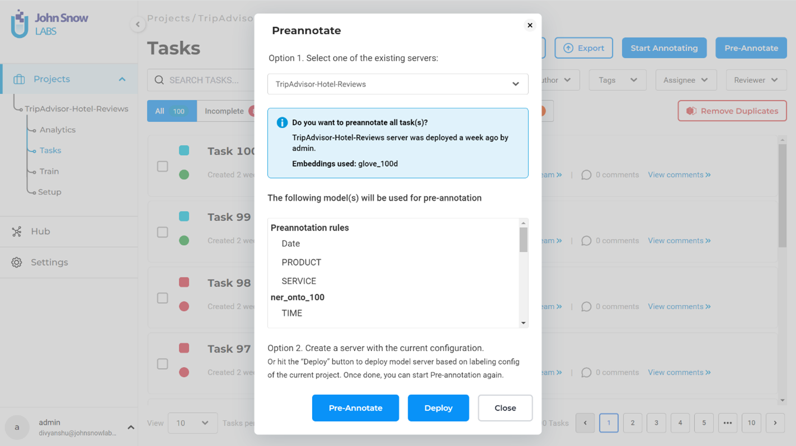Open View comments for Task 99

coord(679,241)
